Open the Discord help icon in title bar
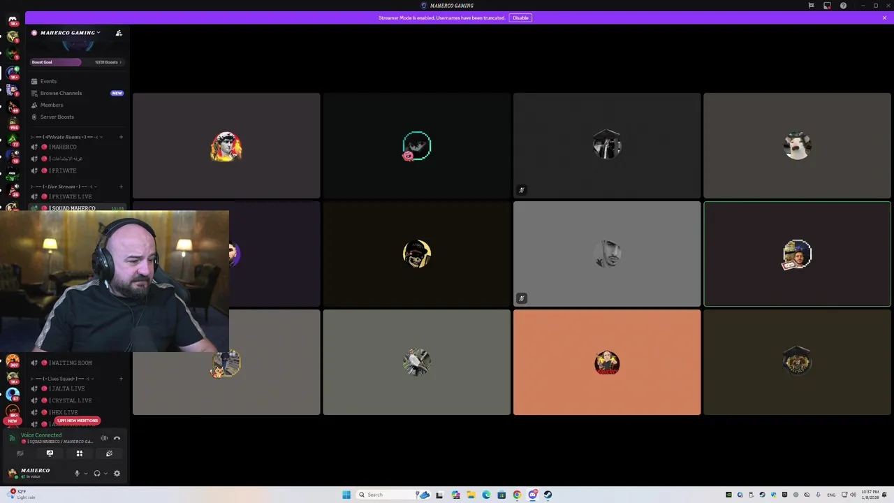 (843, 6)
